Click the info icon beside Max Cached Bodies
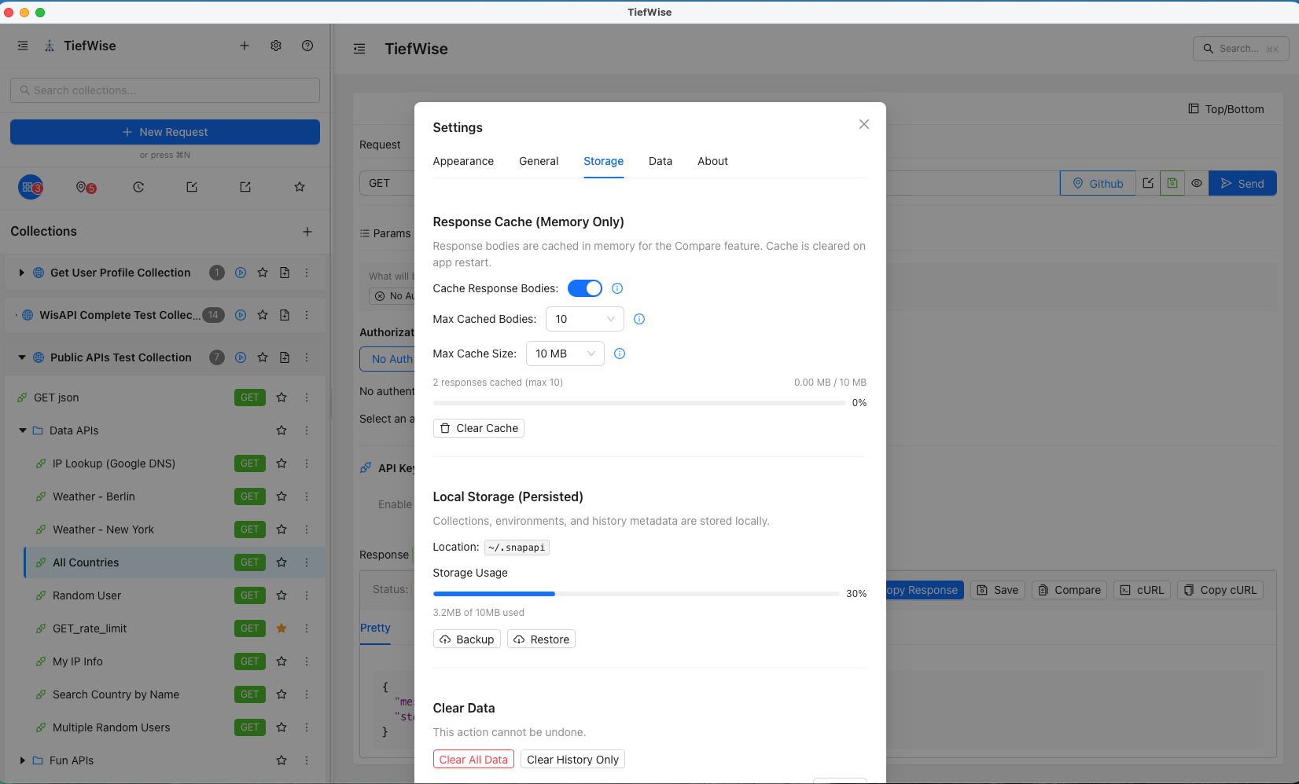1299x784 pixels. 639,319
